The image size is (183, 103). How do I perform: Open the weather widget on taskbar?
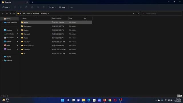click(x=6, y=100)
